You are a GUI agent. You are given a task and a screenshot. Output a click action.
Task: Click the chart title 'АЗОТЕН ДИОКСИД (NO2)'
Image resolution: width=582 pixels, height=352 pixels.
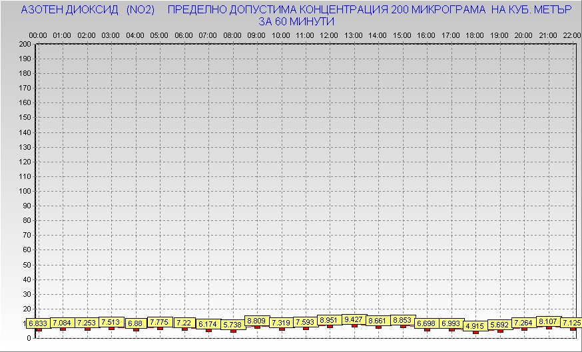click(88, 11)
